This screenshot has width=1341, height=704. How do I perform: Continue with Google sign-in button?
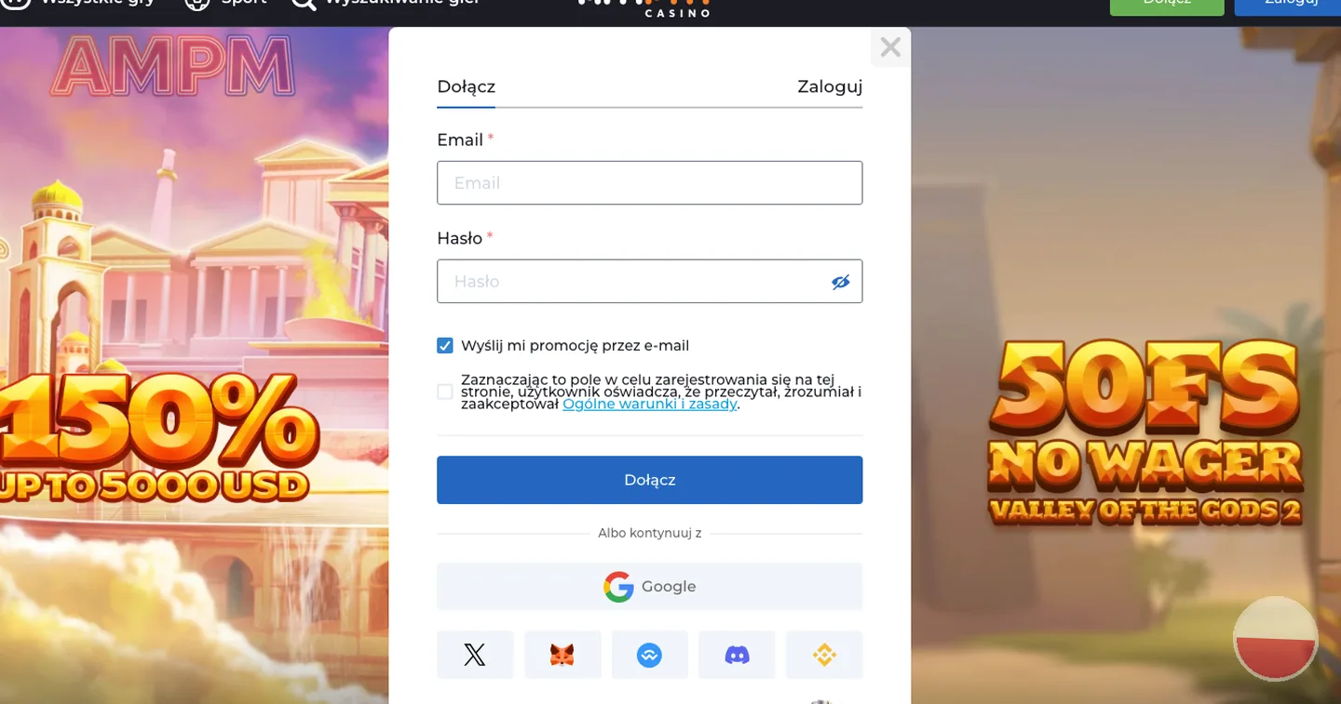click(x=649, y=587)
